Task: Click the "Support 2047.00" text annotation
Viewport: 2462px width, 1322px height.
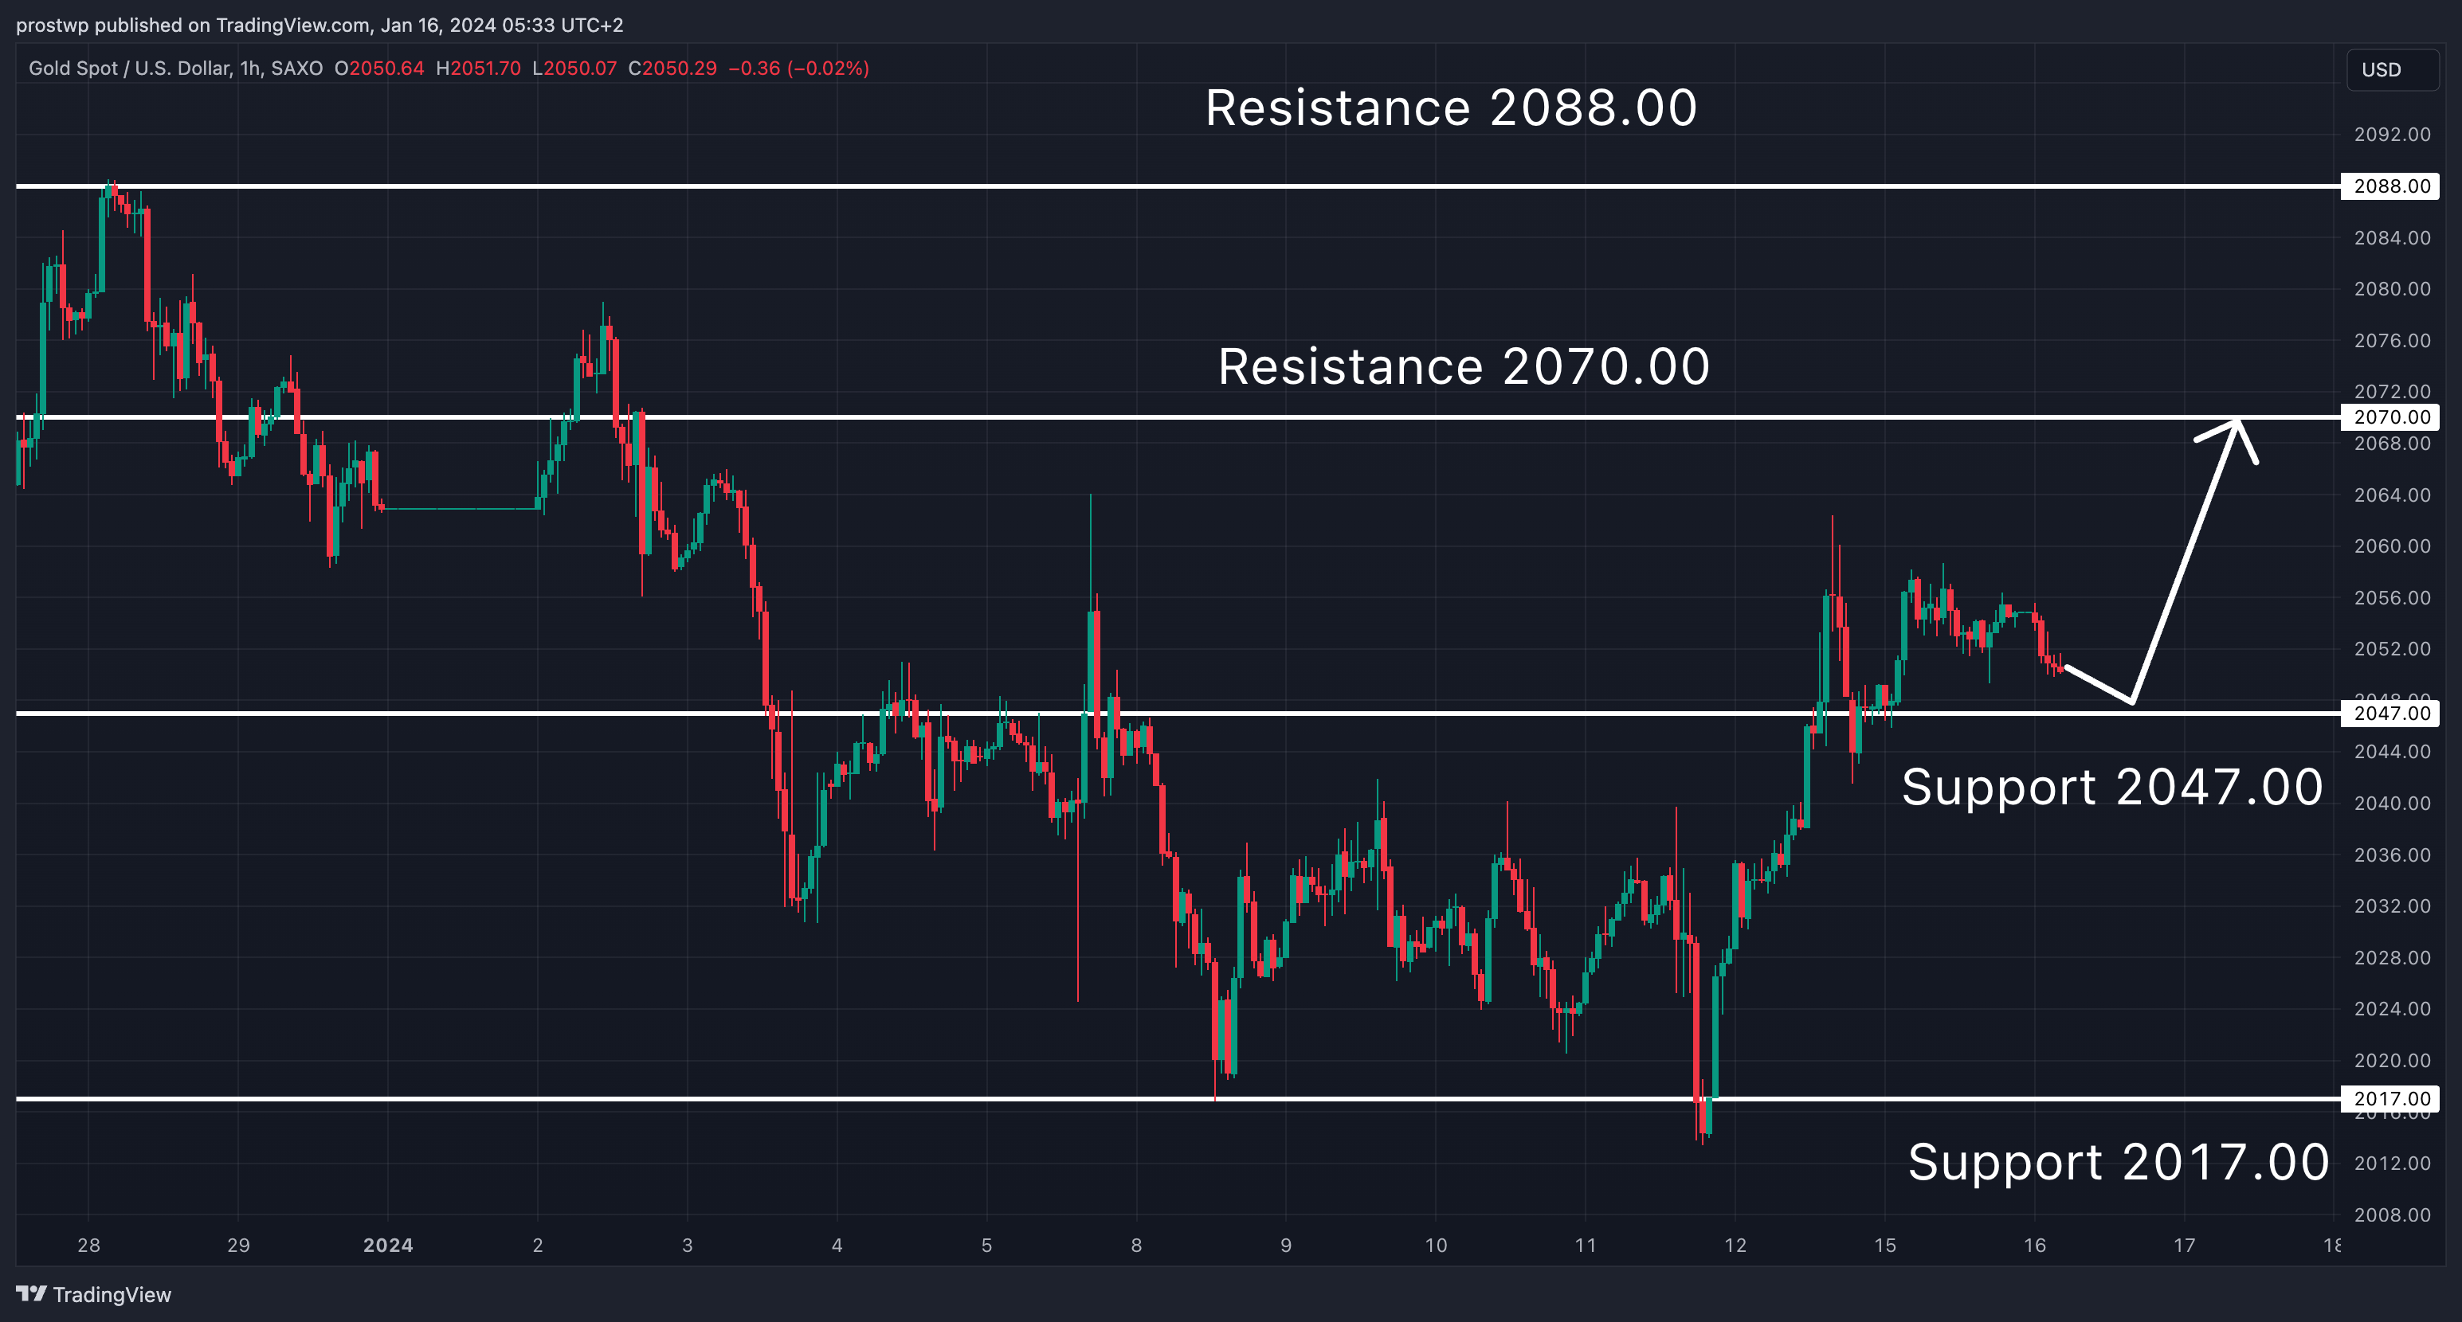Action: [2111, 788]
